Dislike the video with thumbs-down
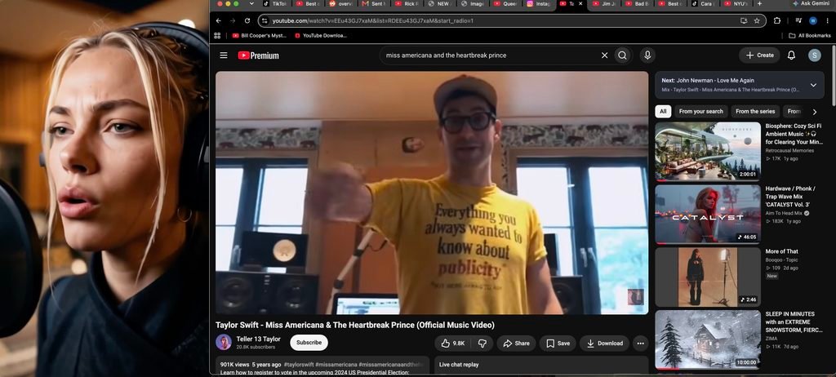 point(482,344)
